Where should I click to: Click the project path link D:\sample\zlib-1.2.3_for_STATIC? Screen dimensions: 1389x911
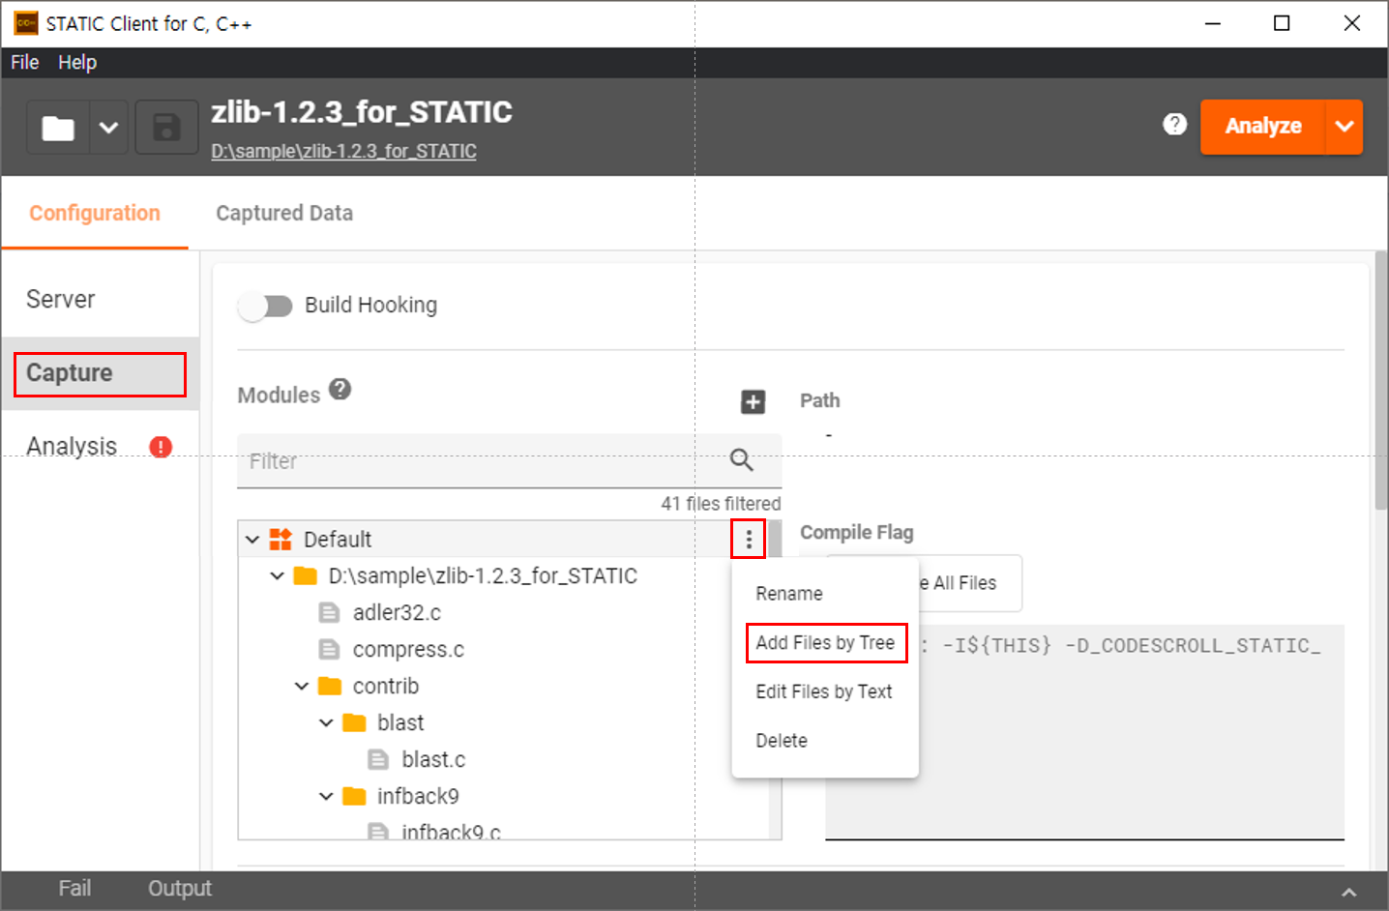pyautogui.click(x=343, y=152)
